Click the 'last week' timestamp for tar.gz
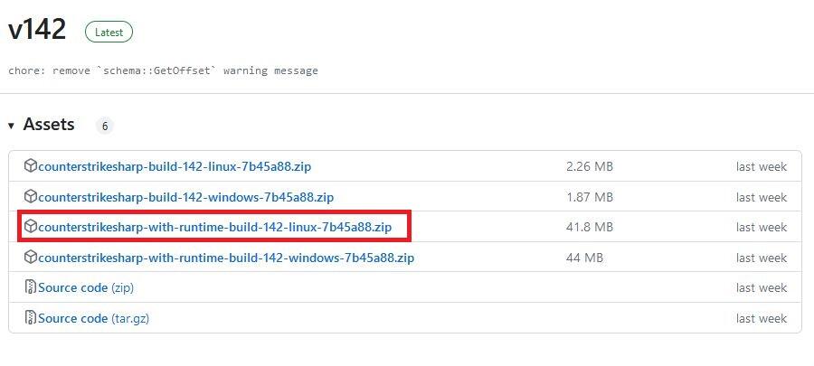 pyautogui.click(x=761, y=318)
